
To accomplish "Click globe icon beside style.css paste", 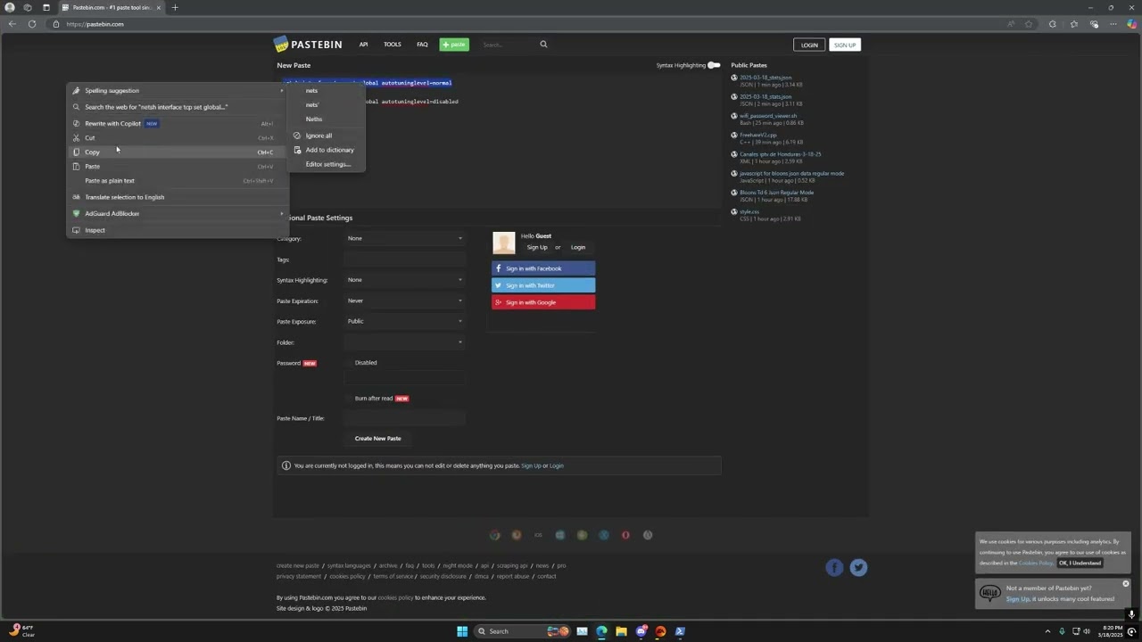I will 734,212.
